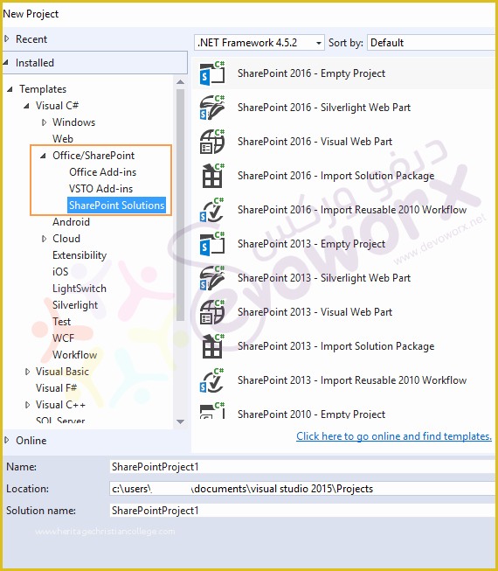The image size is (498, 571).
Task: Select SharePoint Solutions in the tree
Action: (x=117, y=205)
